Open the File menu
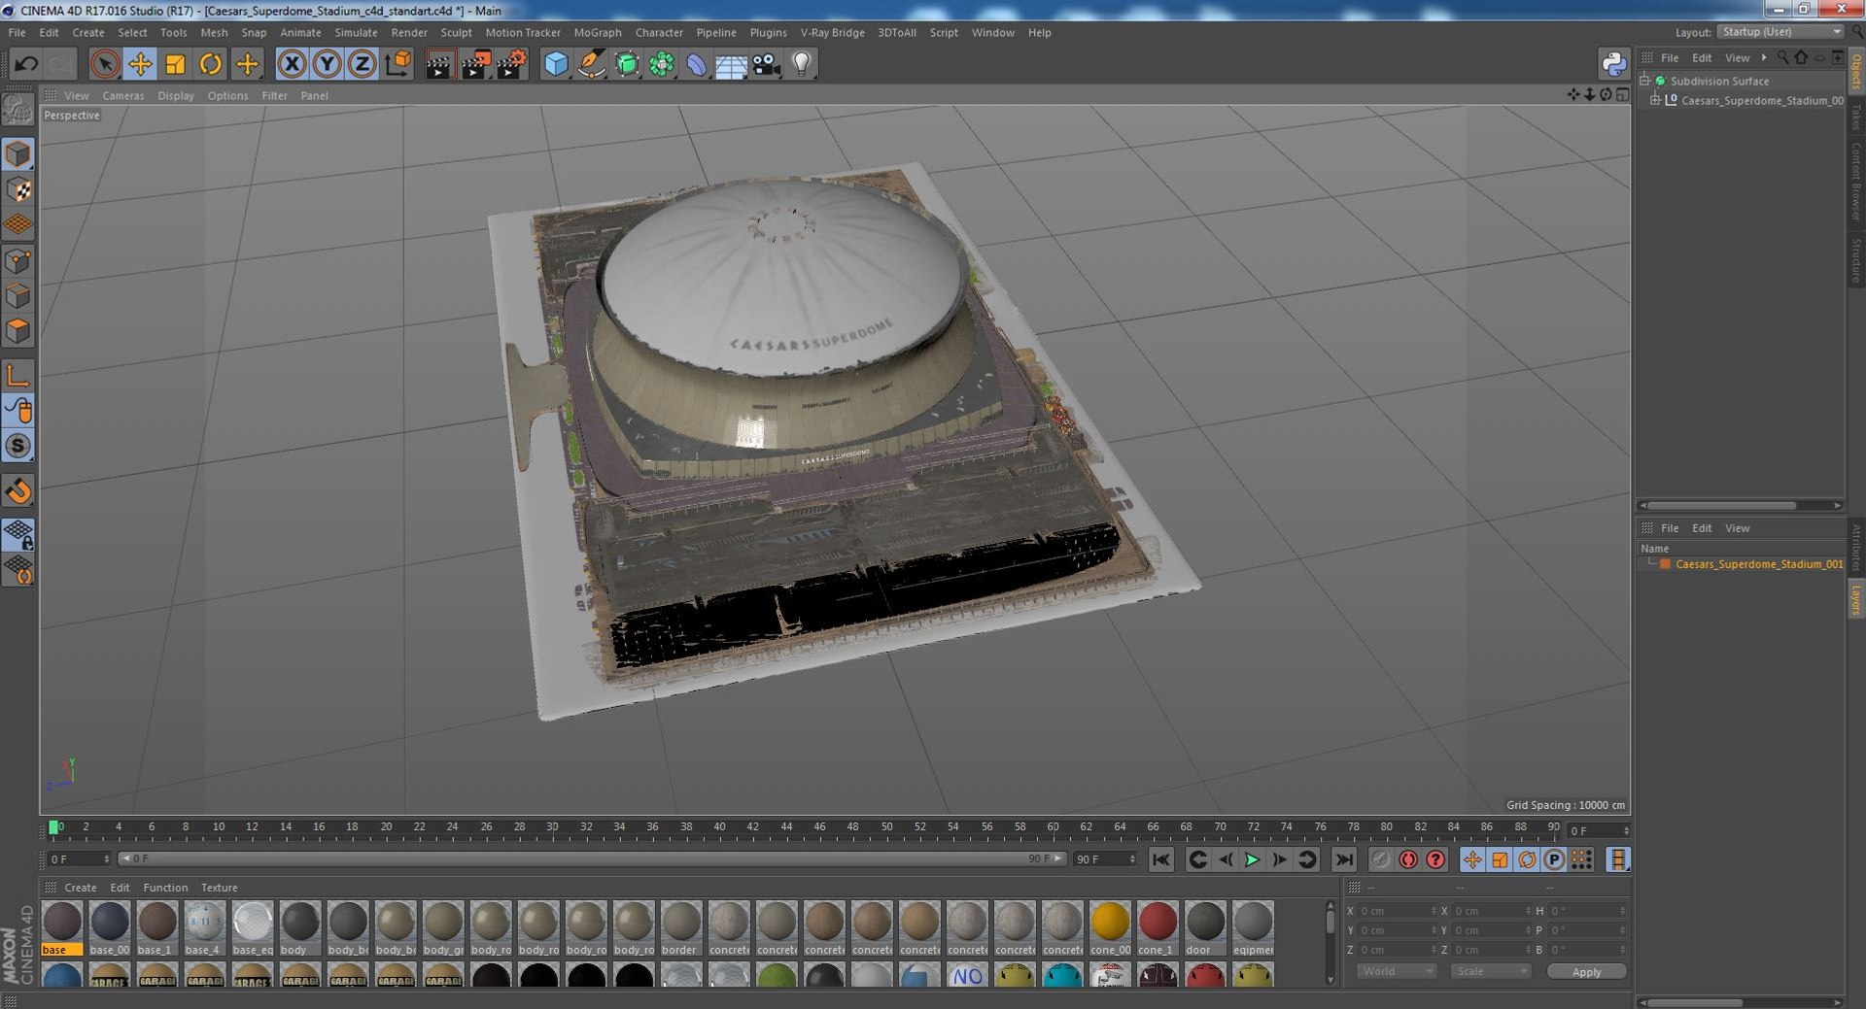This screenshot has width=1866, height=1009. click(x=17, y=32)
